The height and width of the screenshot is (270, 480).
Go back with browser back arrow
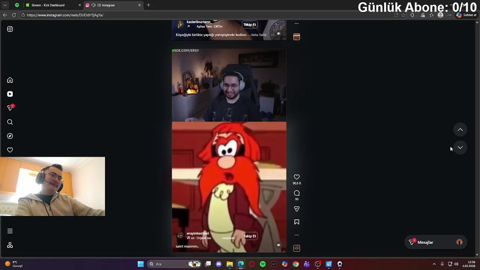pyautogui.click(x=5, y=15)
